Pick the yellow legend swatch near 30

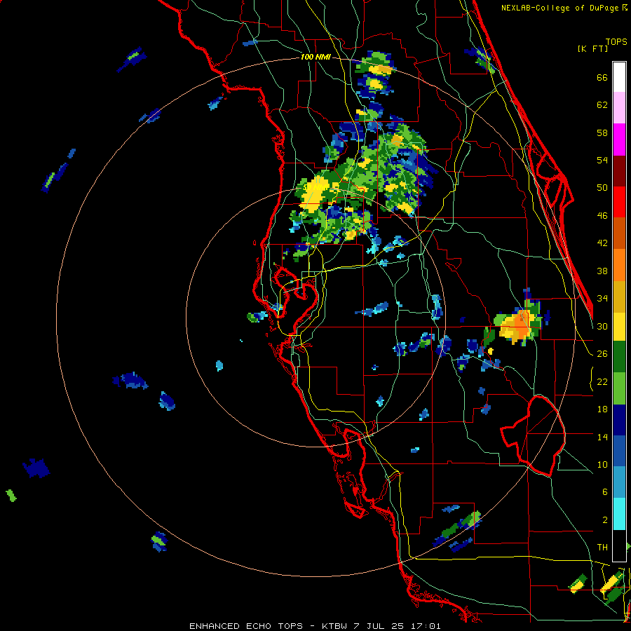point(619,326)
